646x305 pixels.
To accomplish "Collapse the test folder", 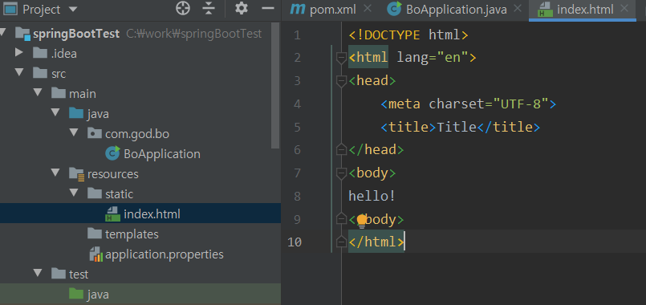I will [37, 273].
